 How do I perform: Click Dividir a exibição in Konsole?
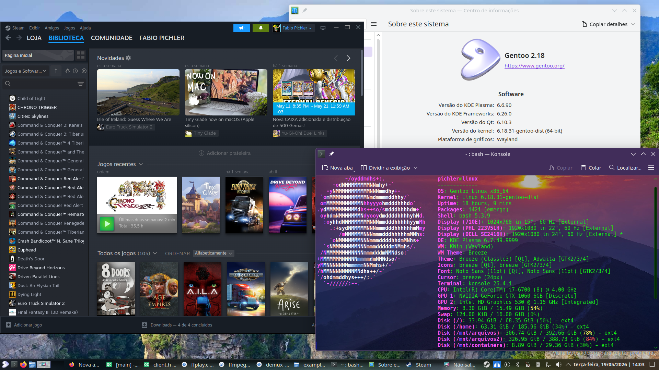385,168
